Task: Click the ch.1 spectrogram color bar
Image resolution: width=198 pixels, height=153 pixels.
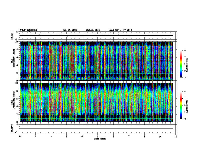Action: (x=181, y=64)
